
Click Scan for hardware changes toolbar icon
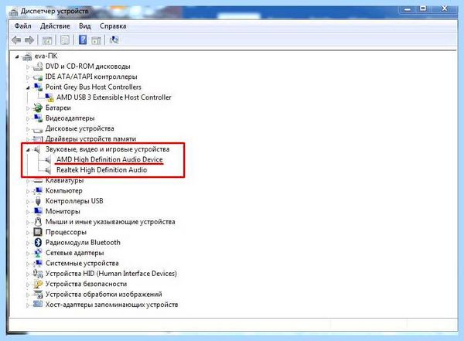click(114, 40)
